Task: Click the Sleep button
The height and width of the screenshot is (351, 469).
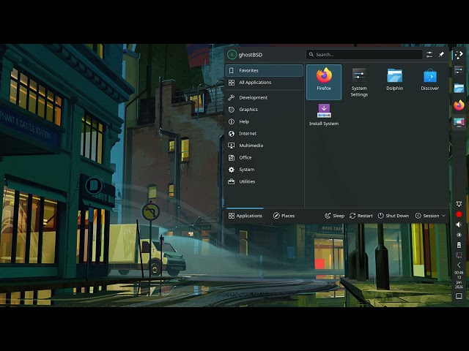Action: [x=334, y=216]
